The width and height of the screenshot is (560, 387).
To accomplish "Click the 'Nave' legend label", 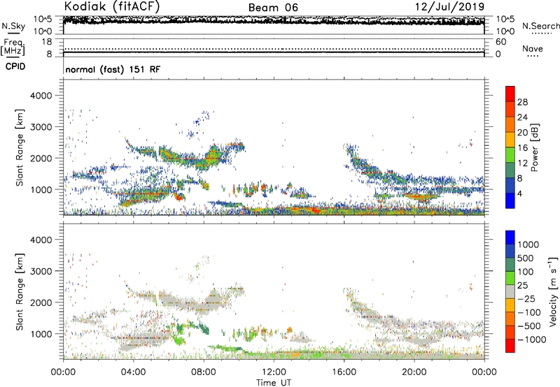I will click(533, 49).
